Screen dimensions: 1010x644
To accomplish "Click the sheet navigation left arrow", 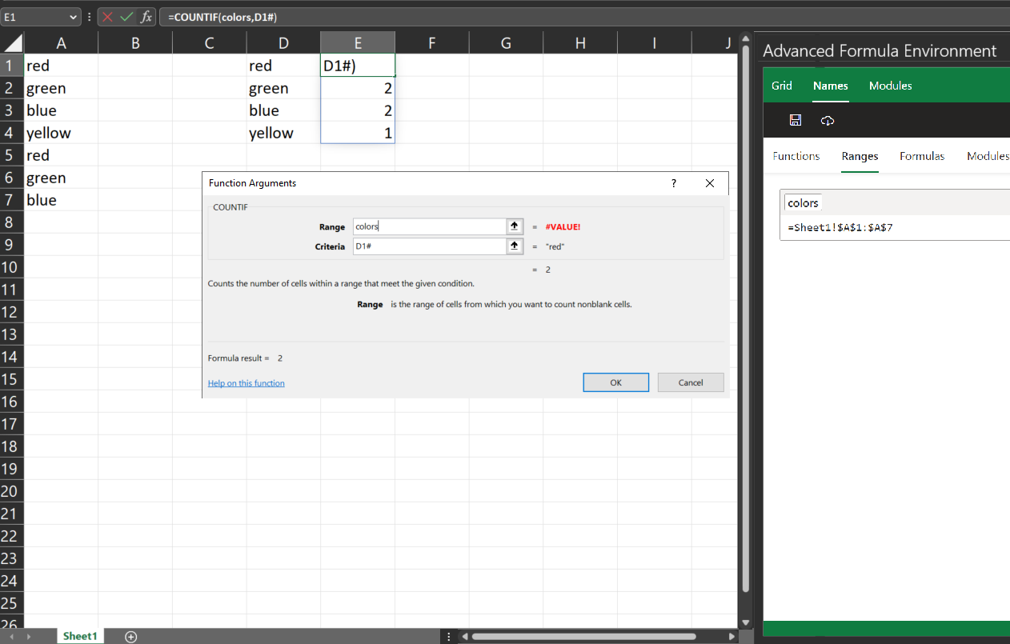I will pyautogui.click(x=10, y=636).
